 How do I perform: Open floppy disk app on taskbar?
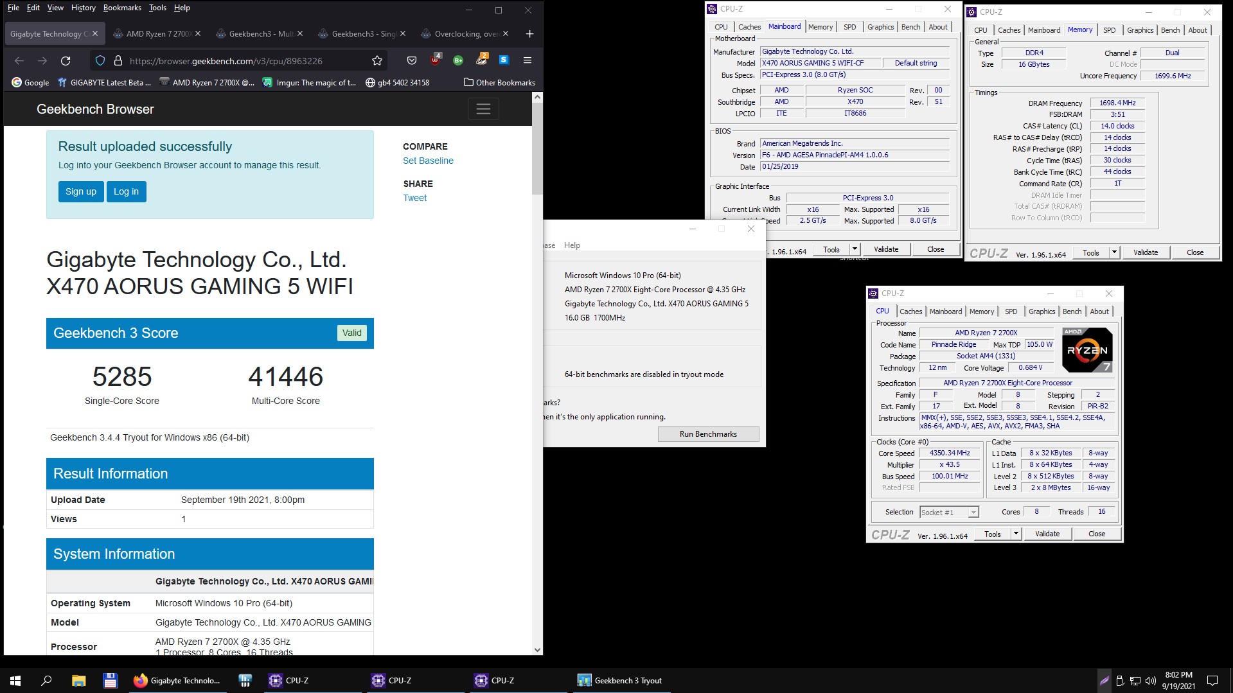click(x=110, y=681)
